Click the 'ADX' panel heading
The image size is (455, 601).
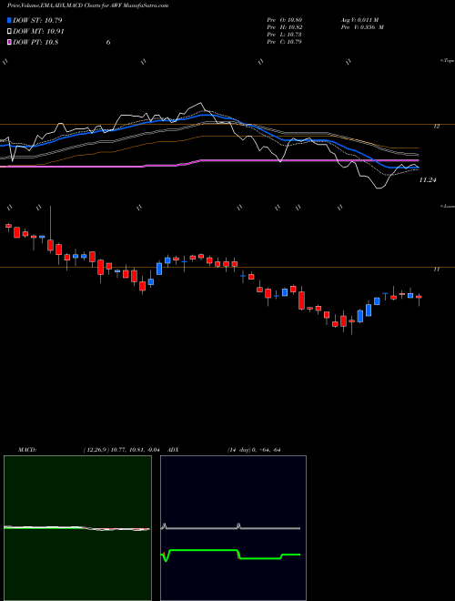[x=174, y=450]
